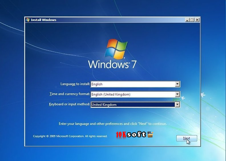Select the English language field
226x161 pixels.
point(135,84)
